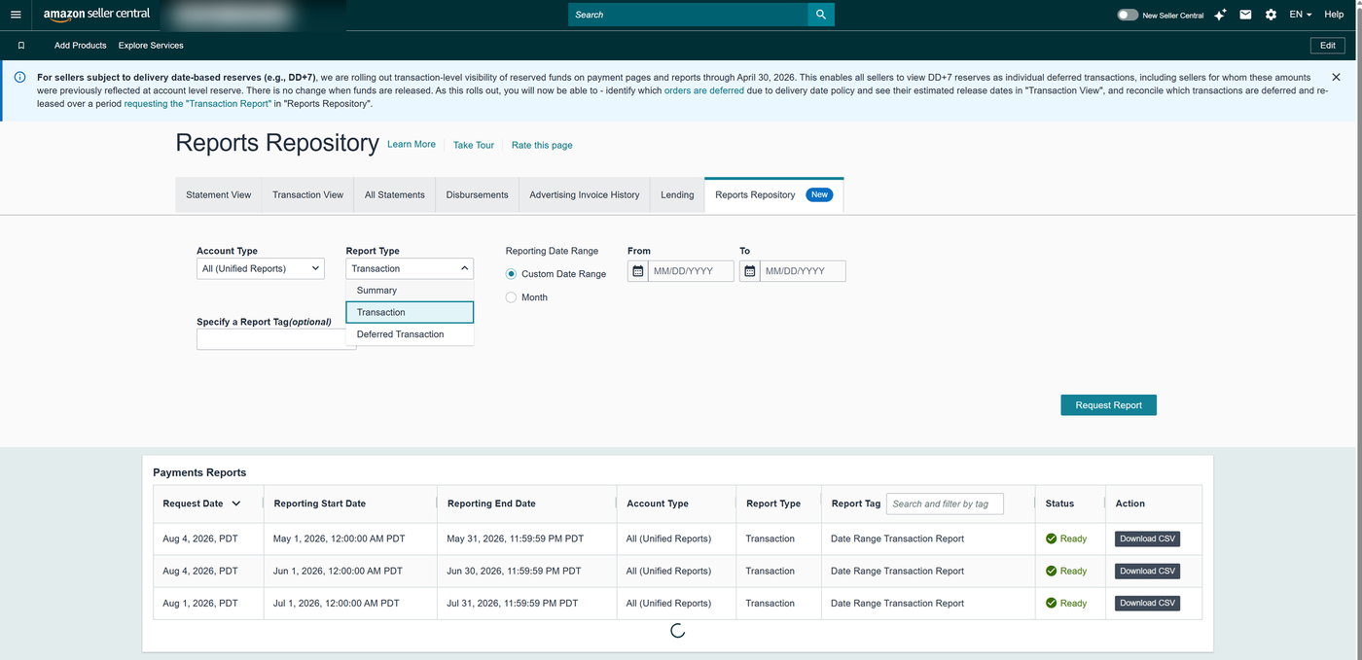The image size is (1362, 660).
Task: Download CSV for the June 2026 report
Action: click(1147, 571)
